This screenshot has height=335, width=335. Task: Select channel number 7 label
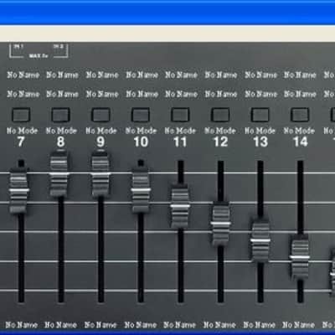tap(21, 142)
